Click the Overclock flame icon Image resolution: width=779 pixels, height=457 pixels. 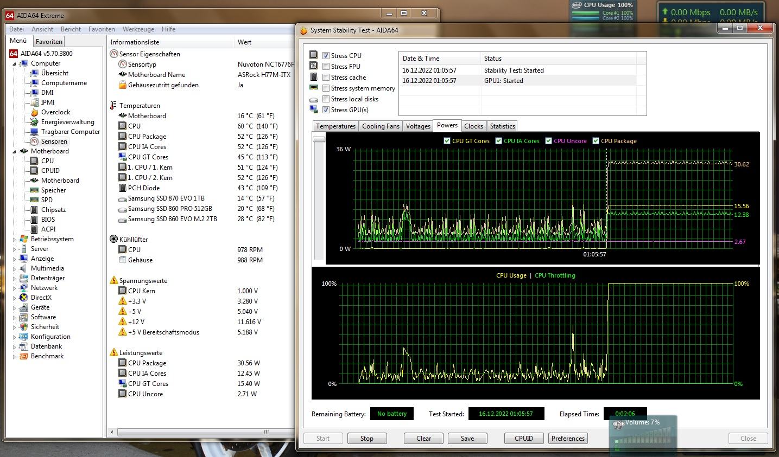(34, 112)
